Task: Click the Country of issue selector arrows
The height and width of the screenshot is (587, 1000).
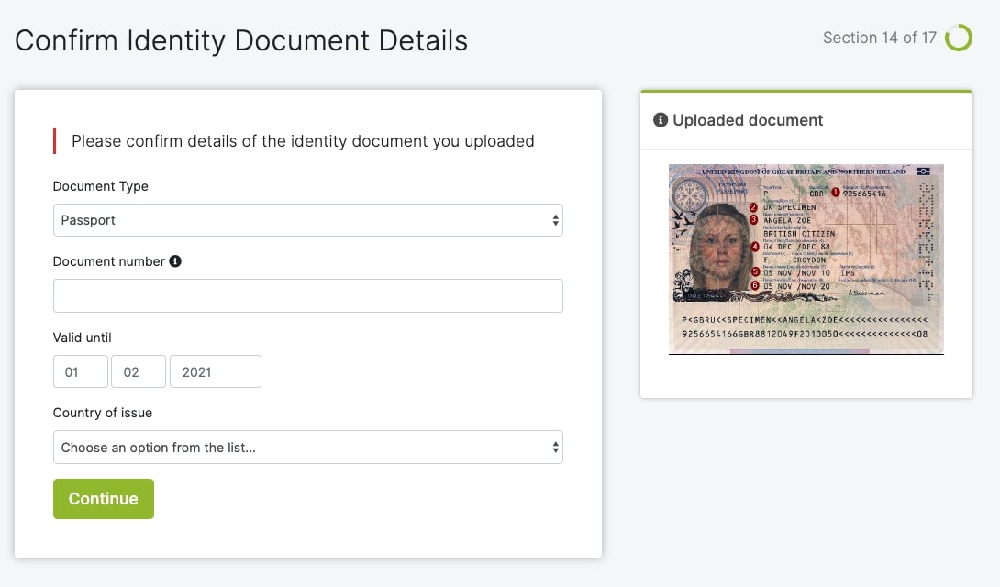Action: [x=555, y=447]
